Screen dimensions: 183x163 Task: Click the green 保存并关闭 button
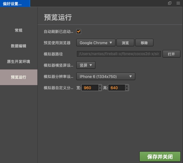pos(160,157)
